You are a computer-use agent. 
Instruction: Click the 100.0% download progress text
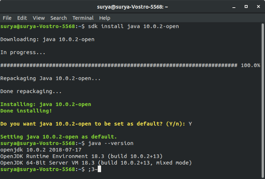tap(251, 65)
